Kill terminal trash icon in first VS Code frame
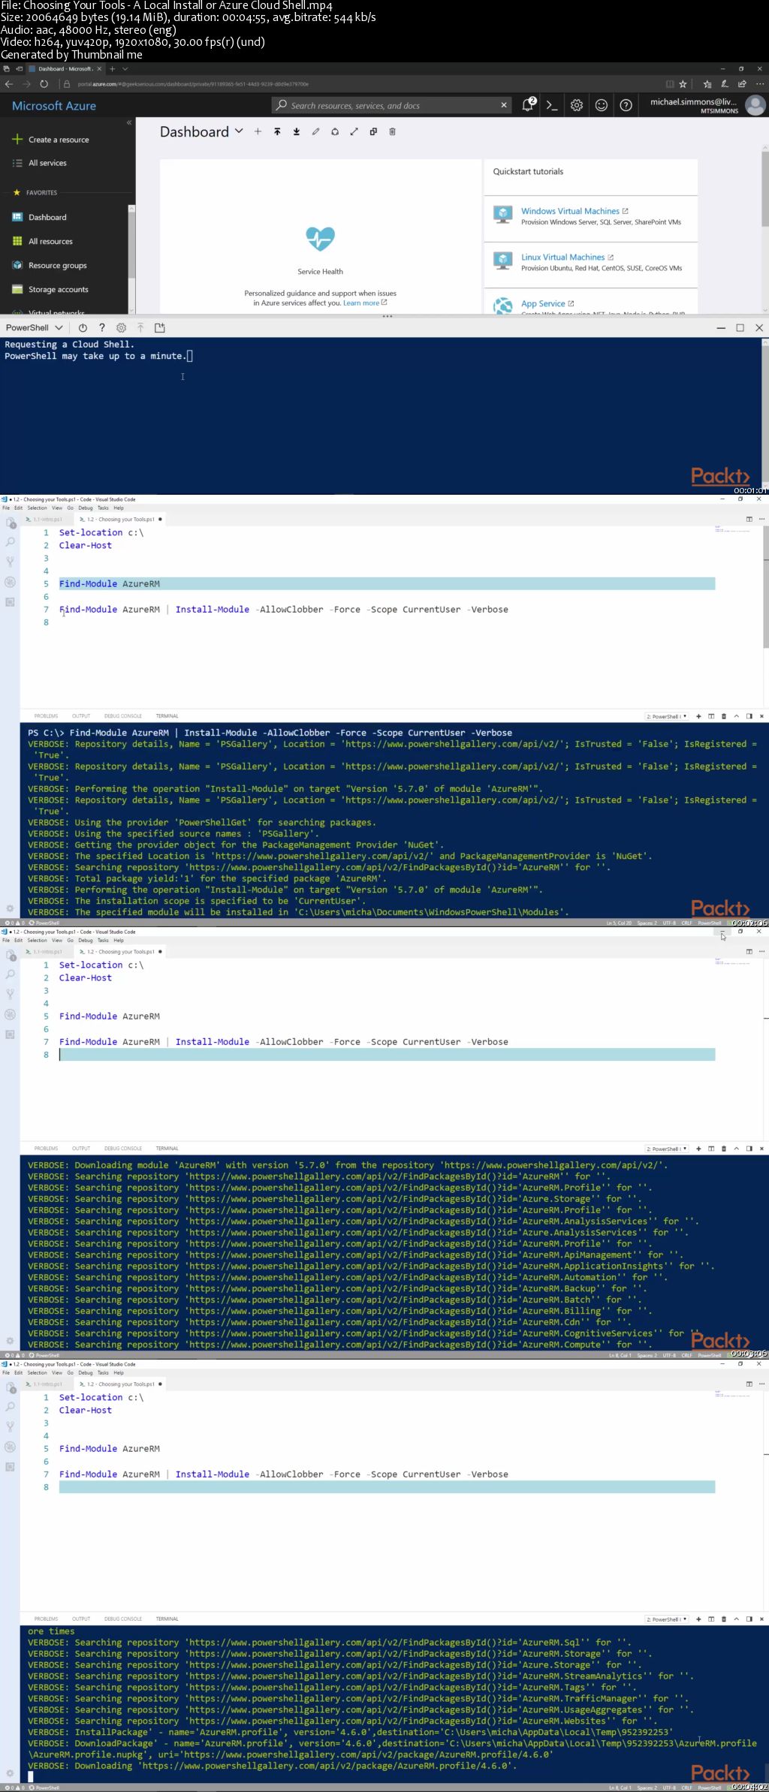The height and width of the screenshot is (1792, 769). (x=724, y=716)
